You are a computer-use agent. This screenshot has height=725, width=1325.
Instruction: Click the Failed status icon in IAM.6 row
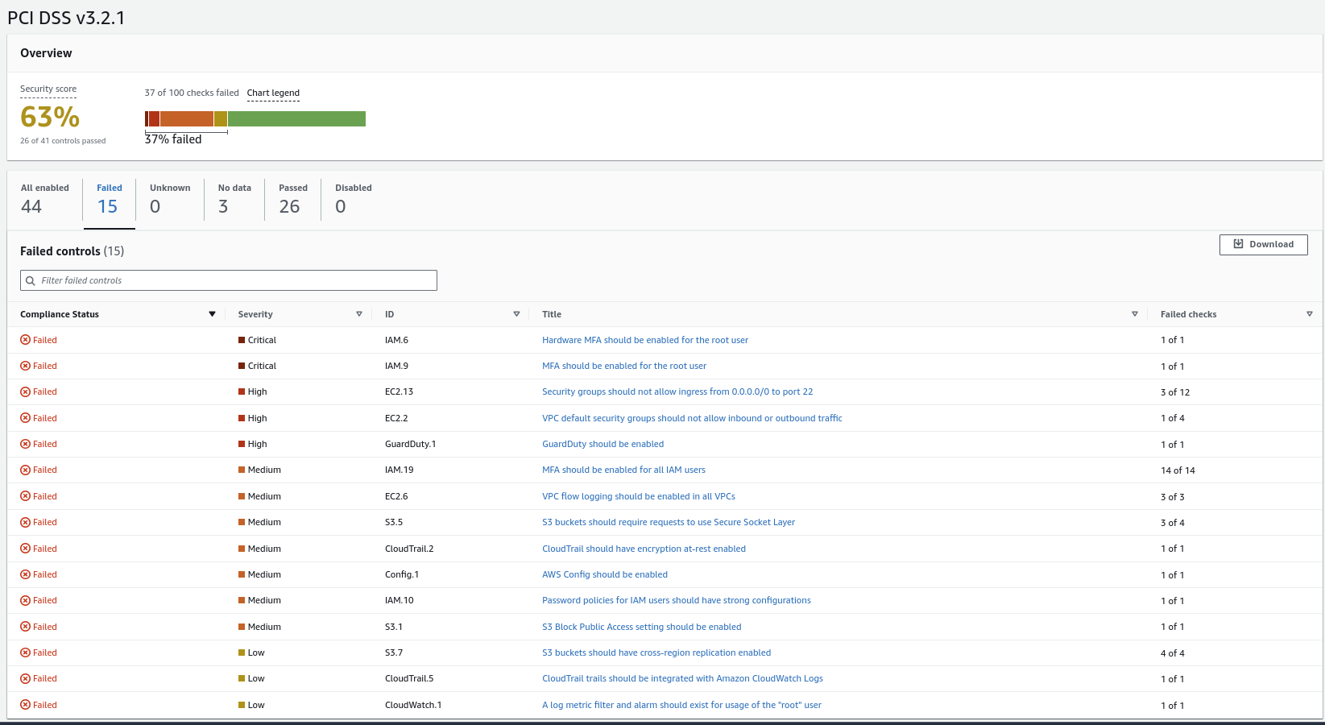pos(25,340)
